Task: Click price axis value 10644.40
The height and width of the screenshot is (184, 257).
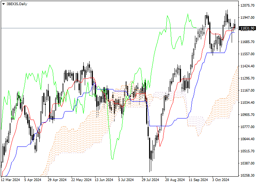Action: [x=247, y=139]
